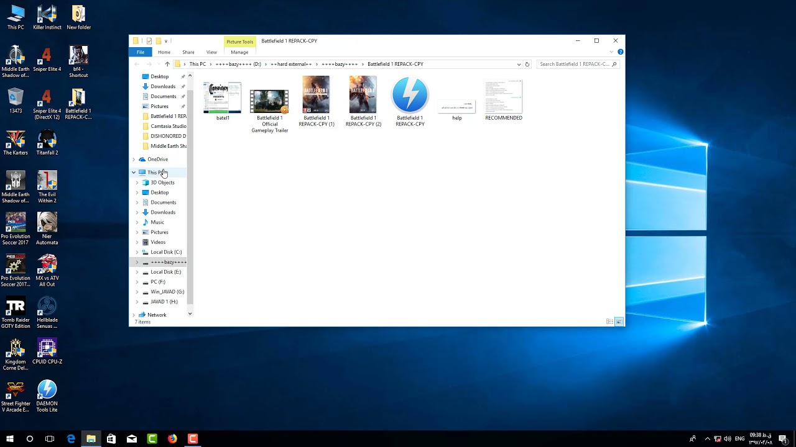The width and height of the screenshot is (796, 447).
Task: Select pinned Downloads in Quick access
Action: pos(163,86)
